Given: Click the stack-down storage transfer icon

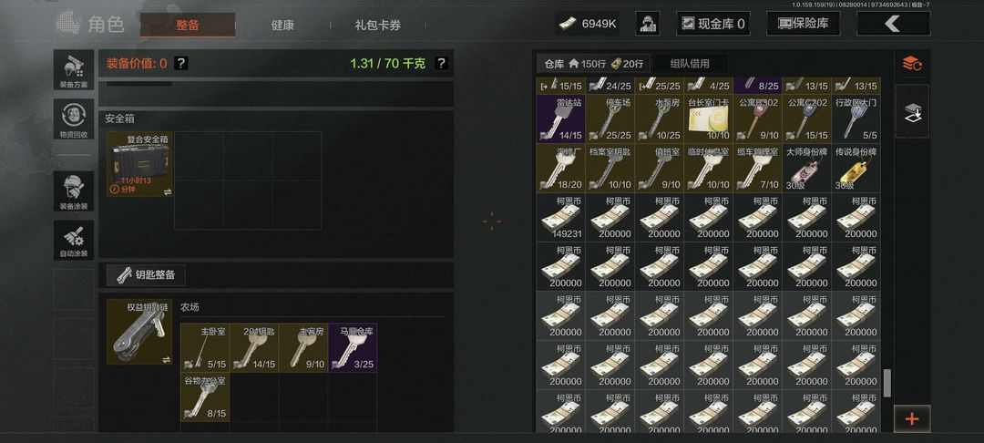Looking at the screenshot, I should pyautogui.click(x=912, y=112).
